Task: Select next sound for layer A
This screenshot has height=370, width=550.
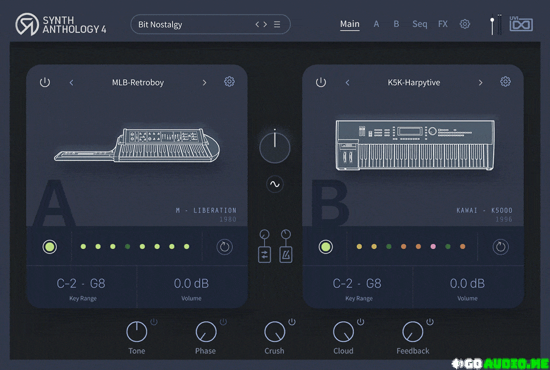Action: pos(204,83)
